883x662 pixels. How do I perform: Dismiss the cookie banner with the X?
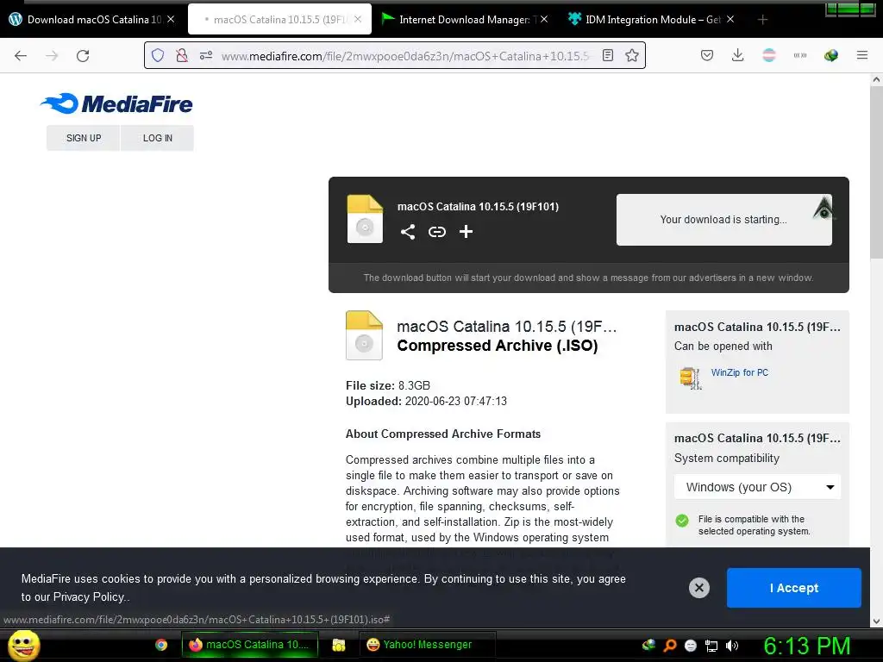point(698,588)
